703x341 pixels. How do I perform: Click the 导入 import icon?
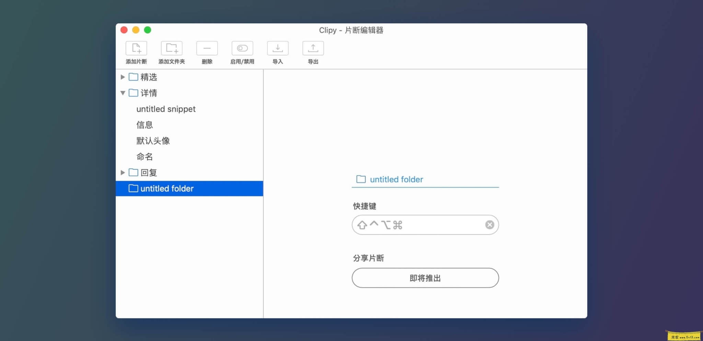pyautogui.click(x=277, y=48)
